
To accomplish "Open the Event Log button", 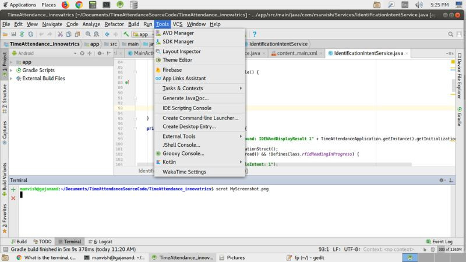I will coord(439,242).
